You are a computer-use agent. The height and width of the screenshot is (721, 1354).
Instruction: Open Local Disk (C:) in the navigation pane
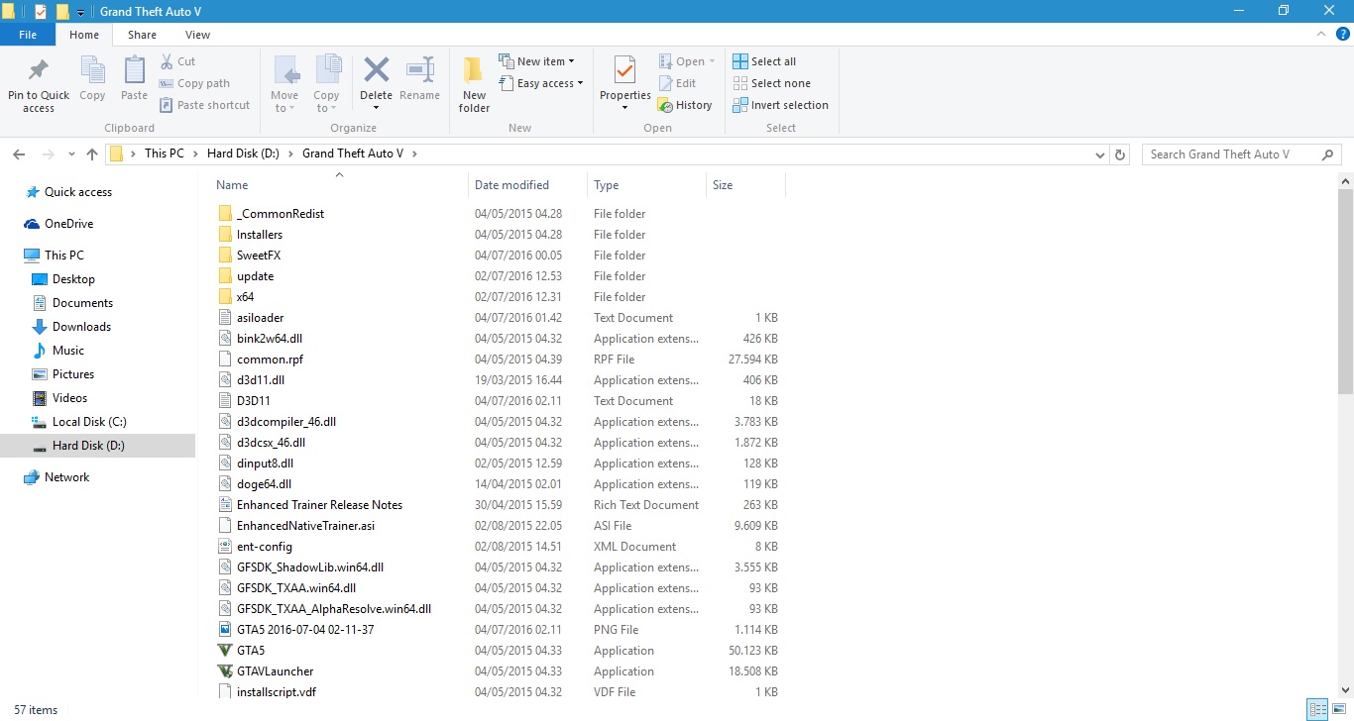click(89, 422)
